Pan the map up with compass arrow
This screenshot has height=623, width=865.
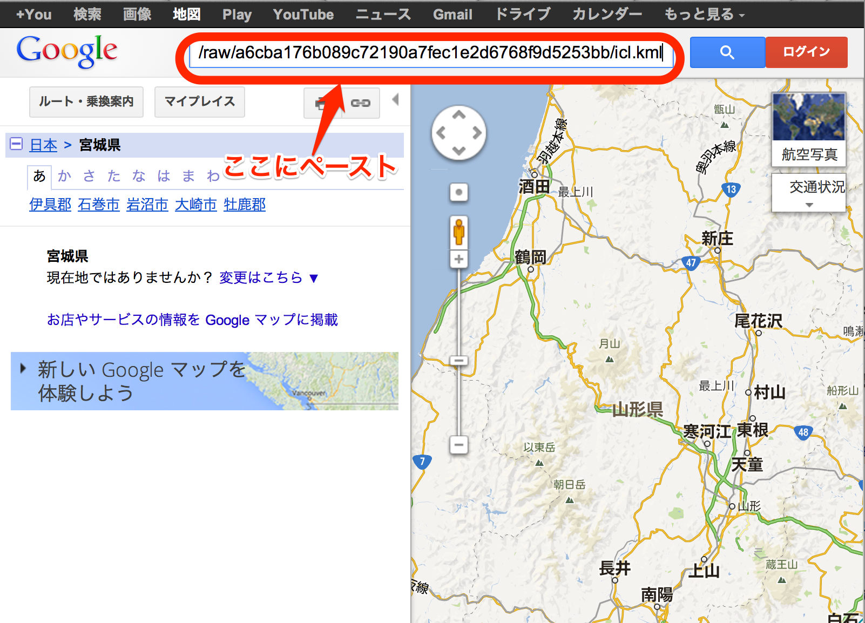(x=459, y=114)
